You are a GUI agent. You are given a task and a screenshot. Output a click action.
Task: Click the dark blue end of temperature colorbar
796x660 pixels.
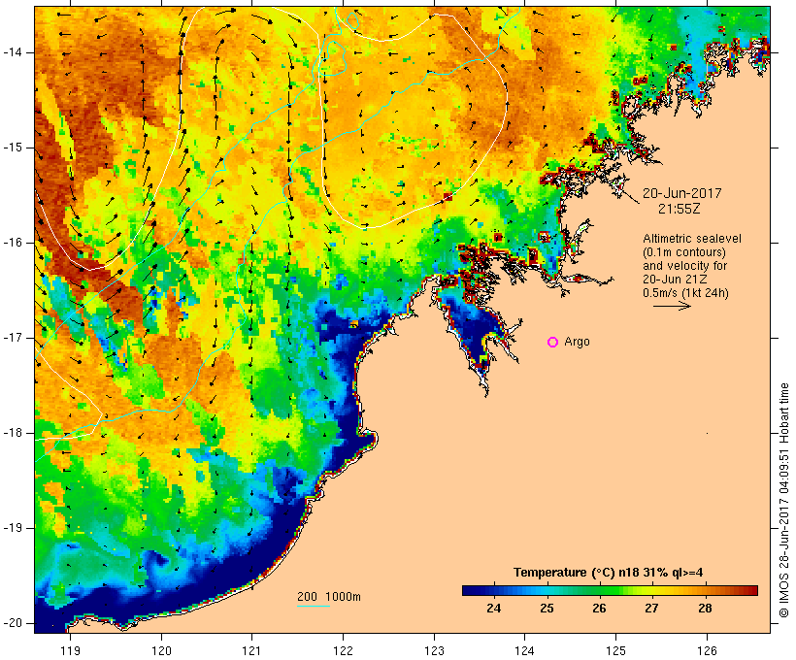pos(468,590)
